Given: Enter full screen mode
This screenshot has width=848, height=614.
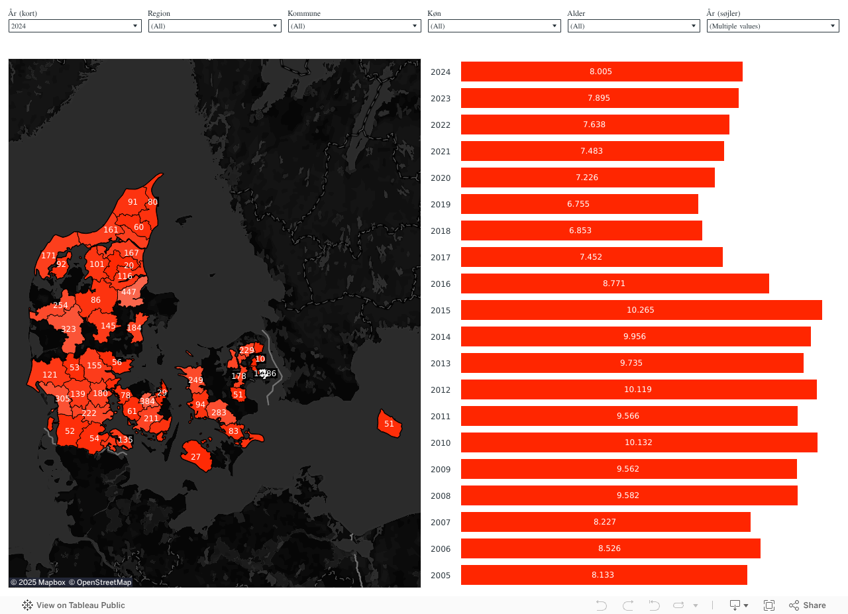Looking at the screenshot, I should (769, 605).
